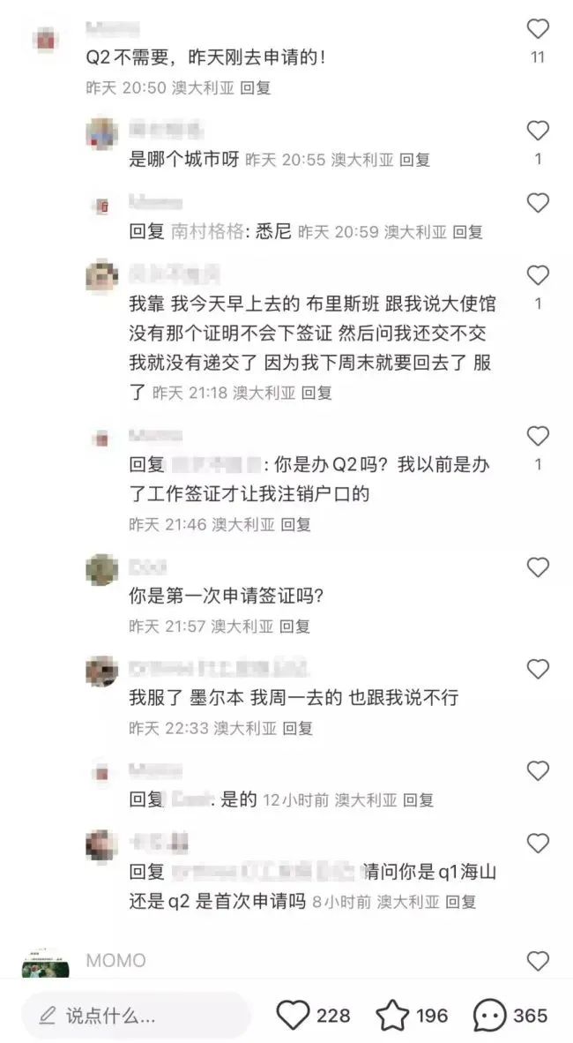Reply to the 8小时前 comment about 首次申请
This screenshot has width=573, height=1043.
[461, 902]
